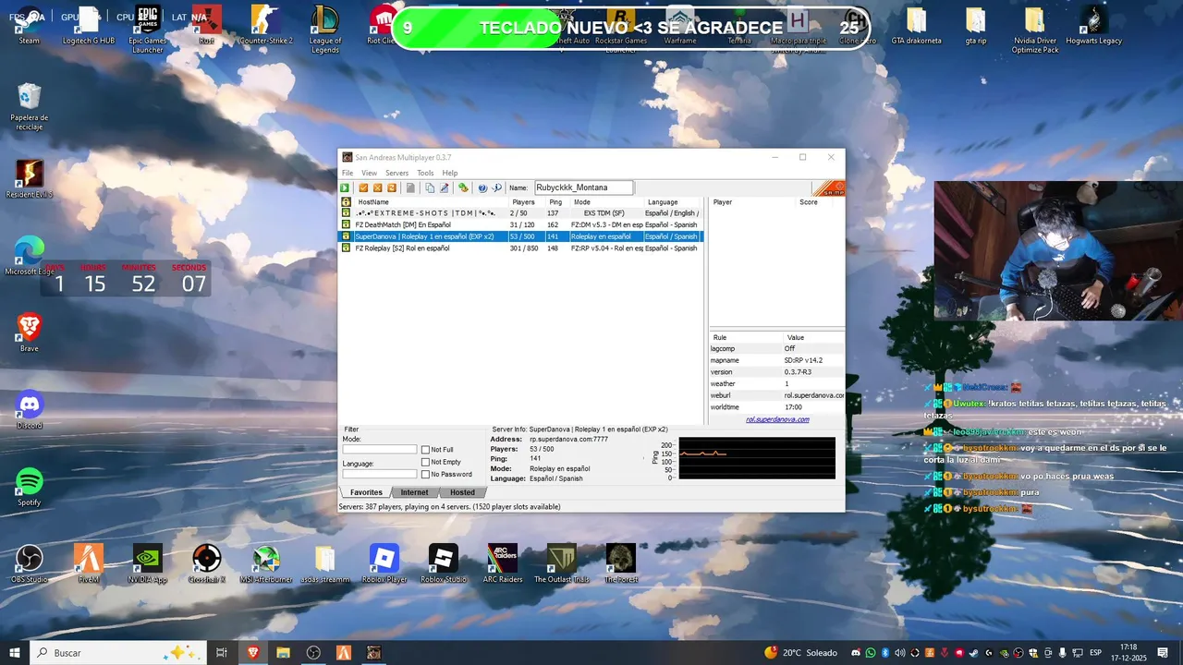Viewport: 1183px width, 665px height.
Task: Open League of Legends desktop shortcut
Action: 325,28
